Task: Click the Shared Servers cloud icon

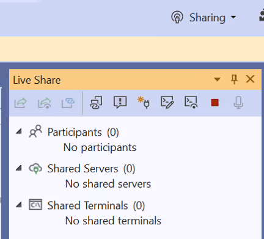Action: (35, 168)
